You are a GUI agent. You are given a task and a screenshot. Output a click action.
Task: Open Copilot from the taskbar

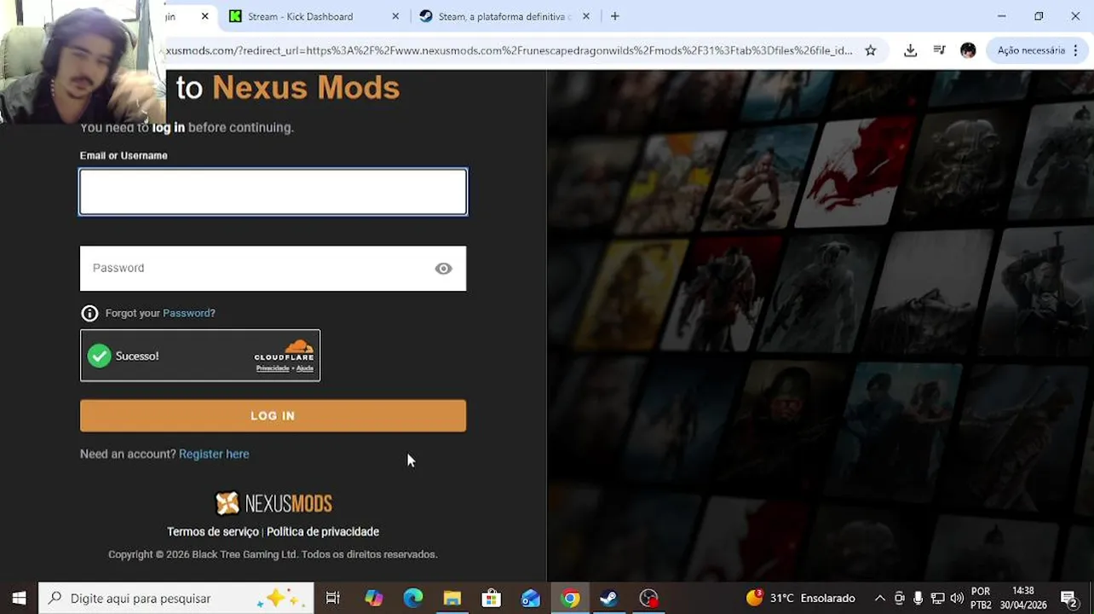coord(373,599)
